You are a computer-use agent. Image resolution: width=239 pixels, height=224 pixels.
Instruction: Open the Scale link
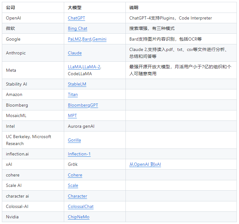click(73, 185)
